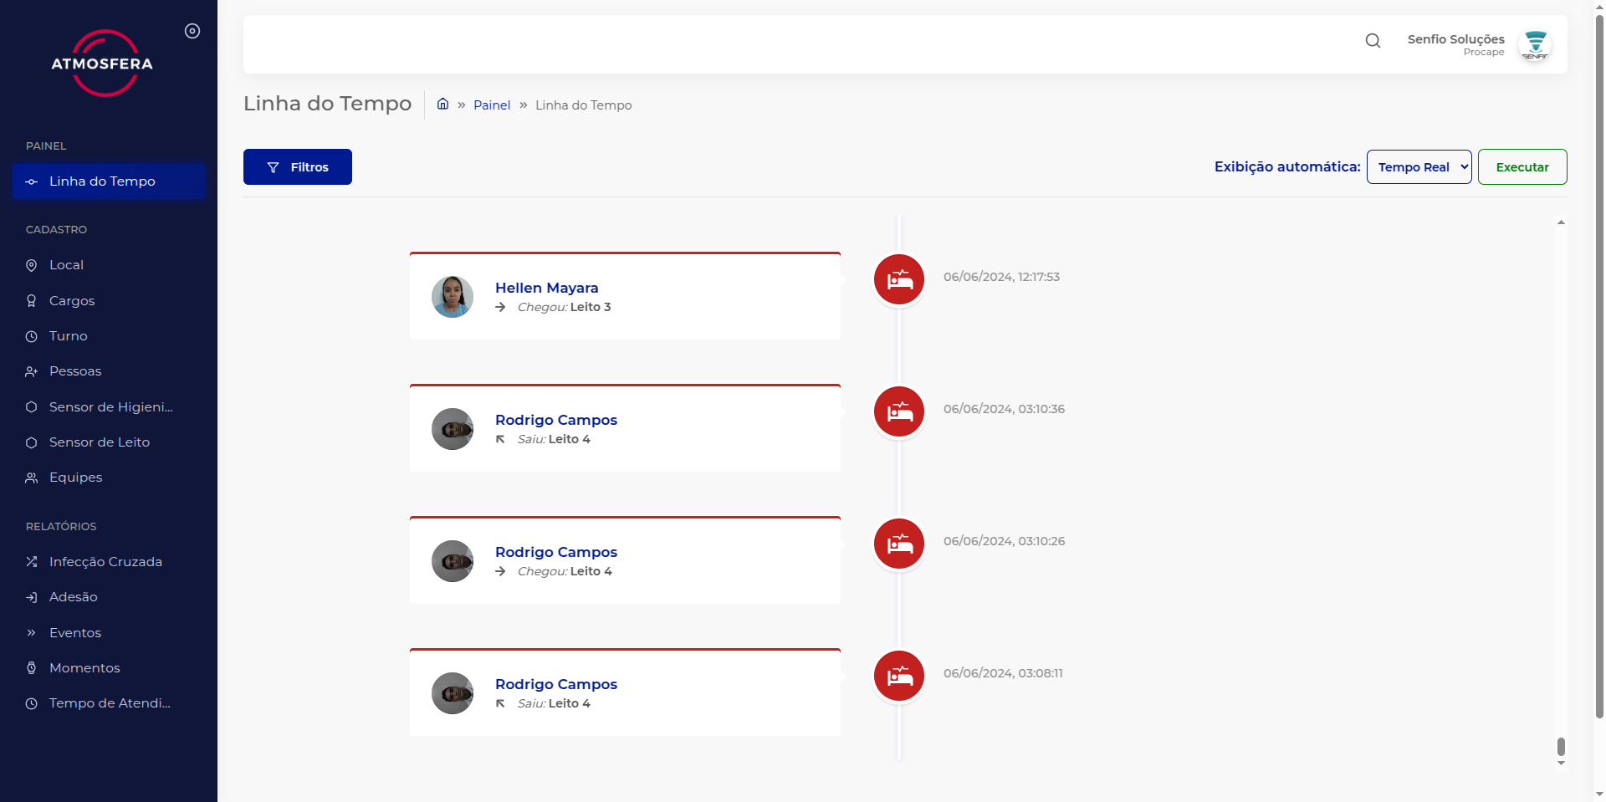1606x802 pixels.
Task: Click the search magnifier icon
Action: coord(1373,41)
